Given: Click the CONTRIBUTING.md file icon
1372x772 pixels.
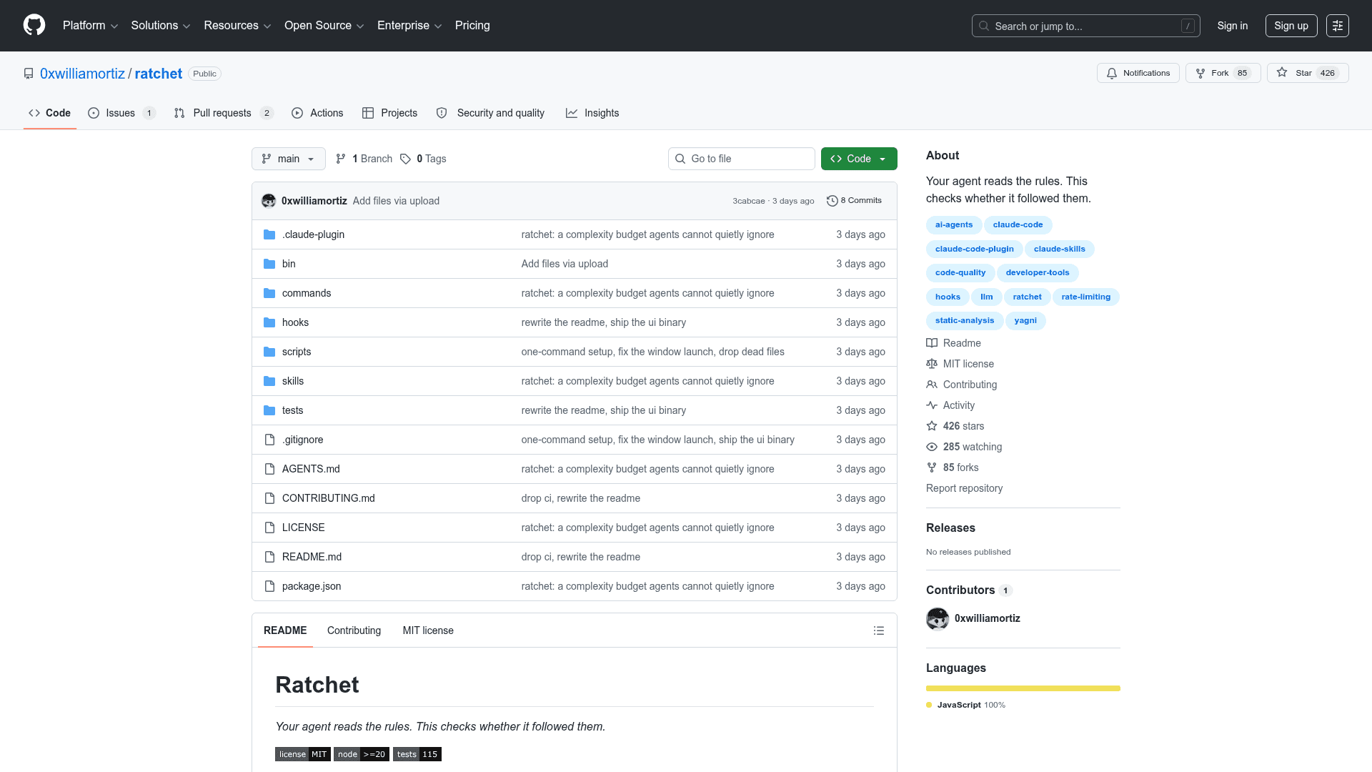Looking at the screenshot, I should [x=269, y=498].
